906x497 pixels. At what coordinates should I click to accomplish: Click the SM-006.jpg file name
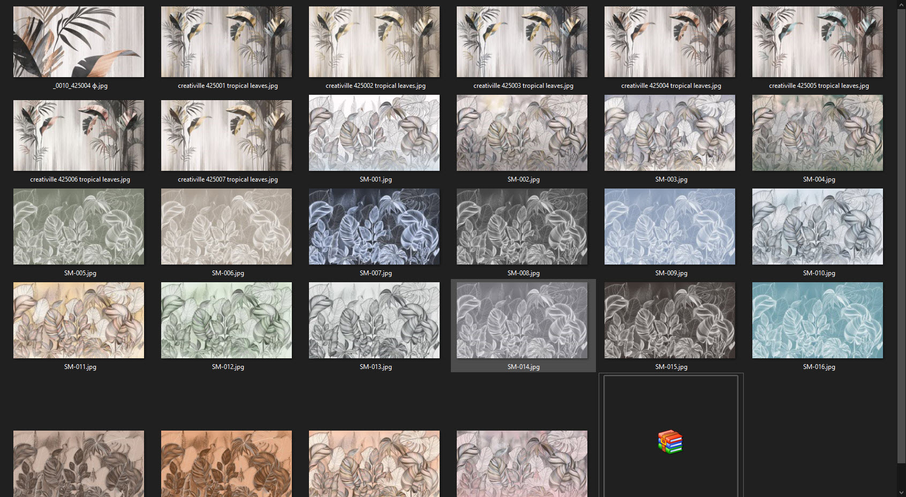point(228,273)
